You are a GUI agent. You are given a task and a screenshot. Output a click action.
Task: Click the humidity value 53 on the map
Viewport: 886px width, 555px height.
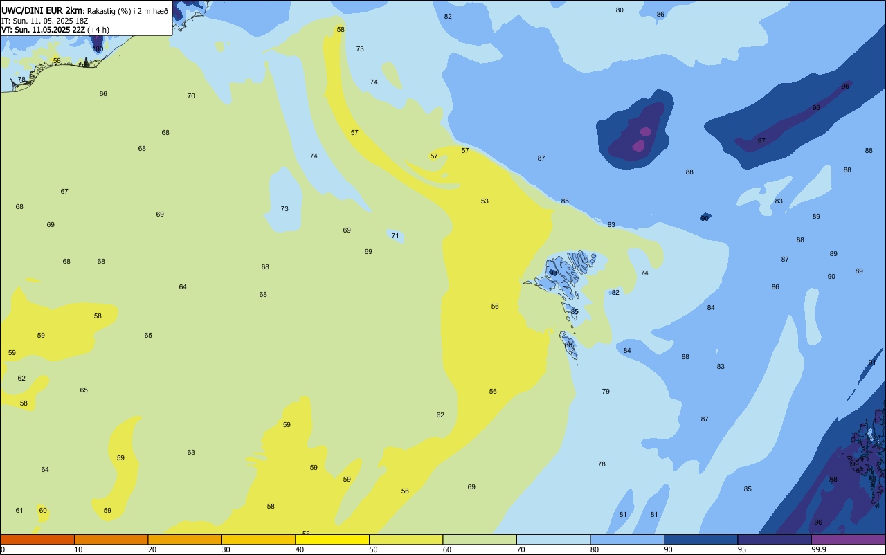coord(485,201)
